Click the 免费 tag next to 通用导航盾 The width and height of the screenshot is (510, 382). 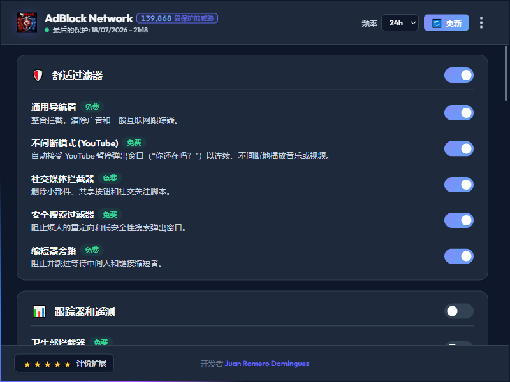pyautogui.click(x=92, y=107)
